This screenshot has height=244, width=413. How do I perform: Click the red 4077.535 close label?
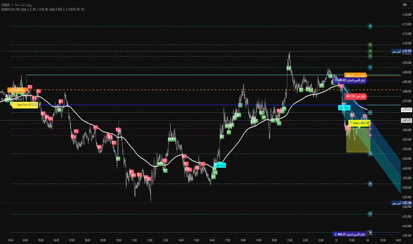pyautogui.click(x=356, y=97)
